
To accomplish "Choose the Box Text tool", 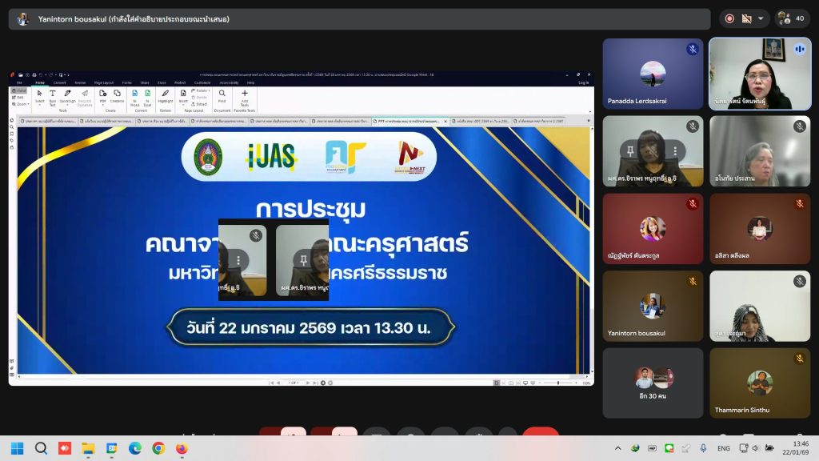I will pyautogui.click(x=52, y=96).
